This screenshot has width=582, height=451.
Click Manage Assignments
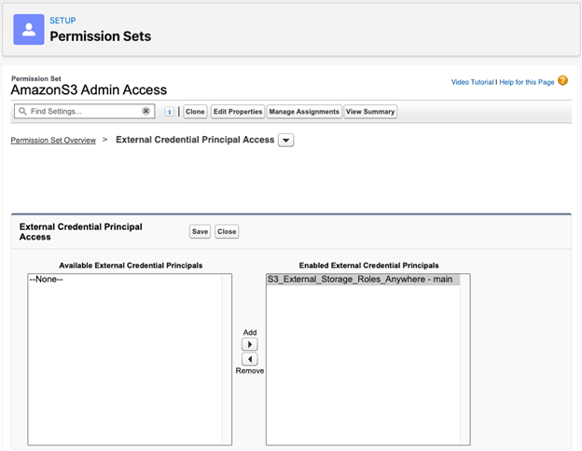[x=304, y=112]
